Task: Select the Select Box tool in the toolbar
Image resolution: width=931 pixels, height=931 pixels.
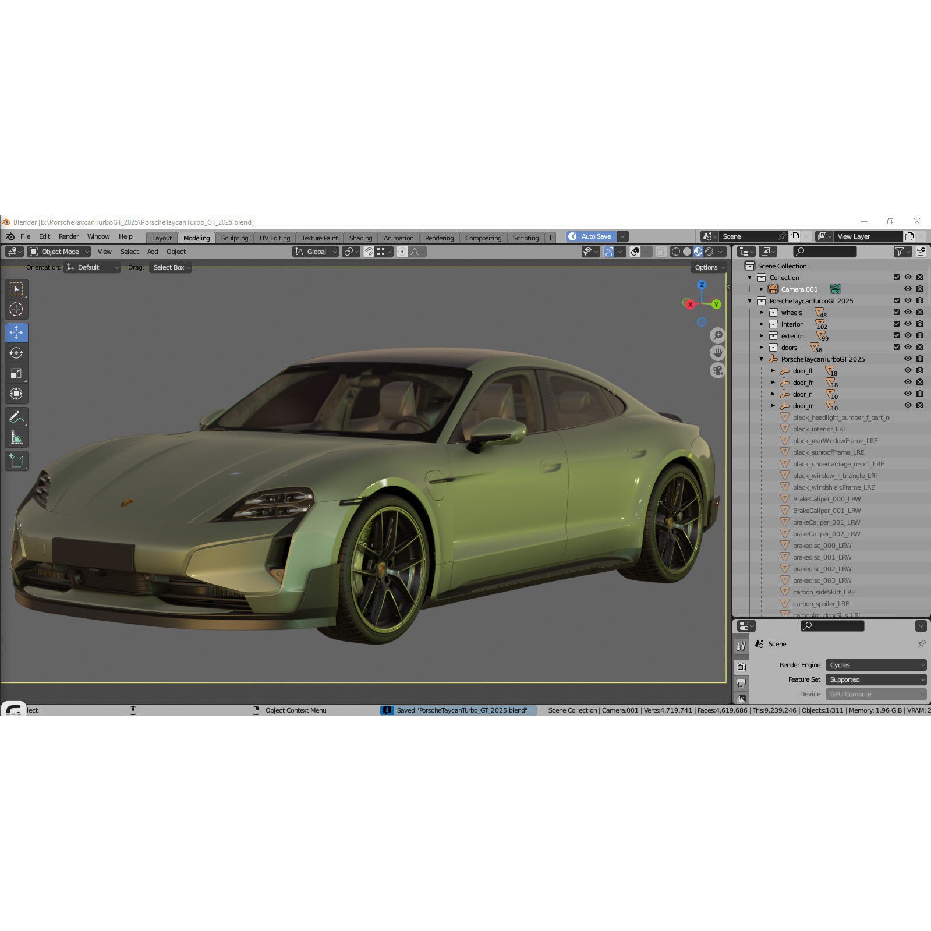Action: pos(16,289)
